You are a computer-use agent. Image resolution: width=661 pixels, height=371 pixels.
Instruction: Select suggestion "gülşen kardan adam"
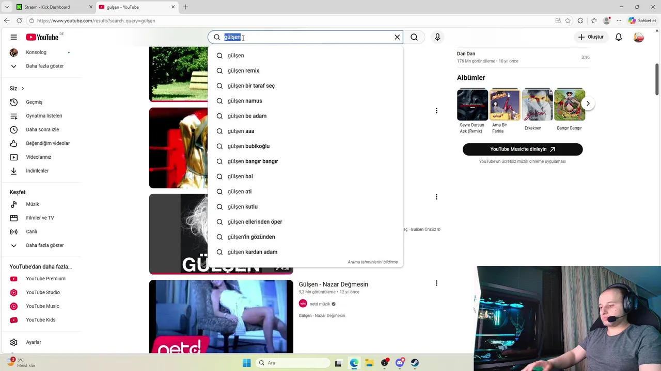(x=305, y=252)
